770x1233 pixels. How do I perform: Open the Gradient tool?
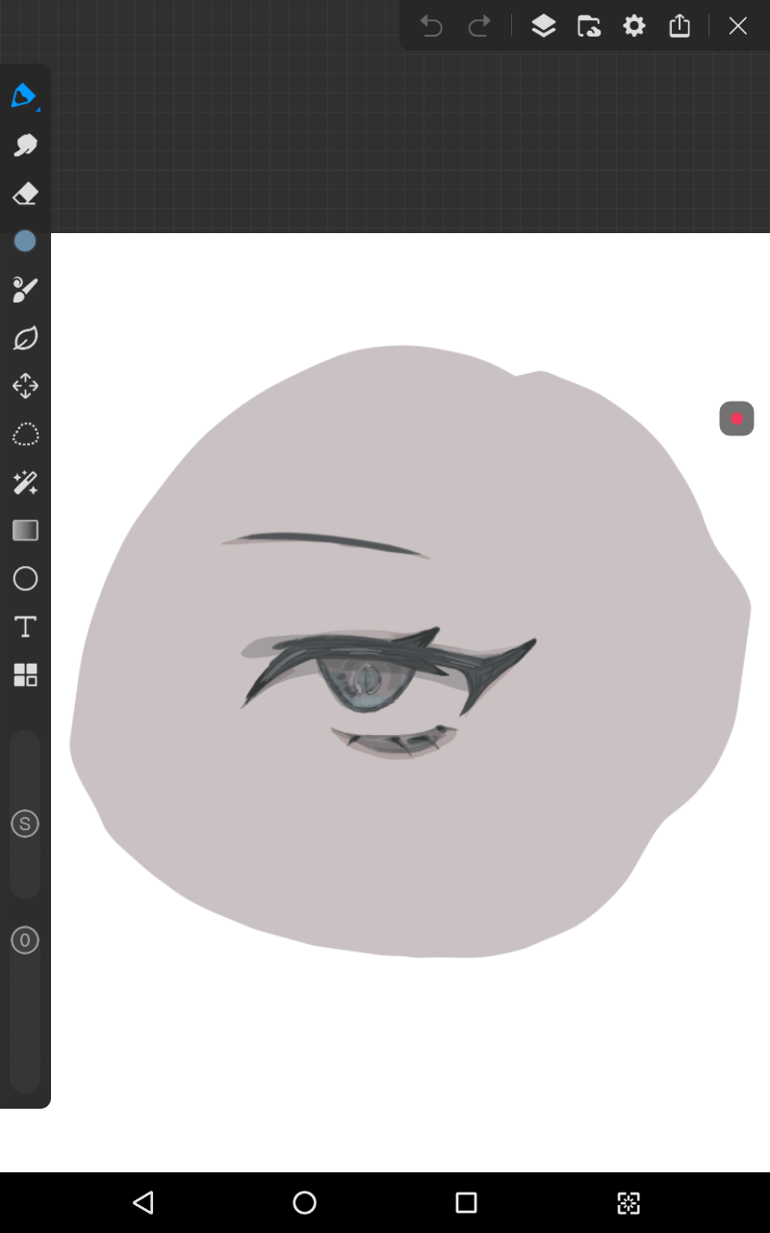coord(25,531)
